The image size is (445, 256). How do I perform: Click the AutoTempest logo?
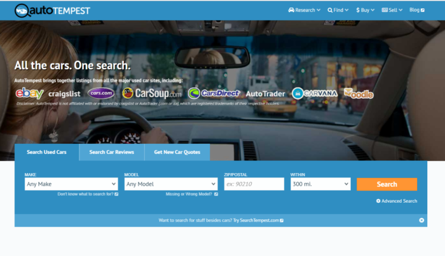pyautogui.click(x=52, y=11)
